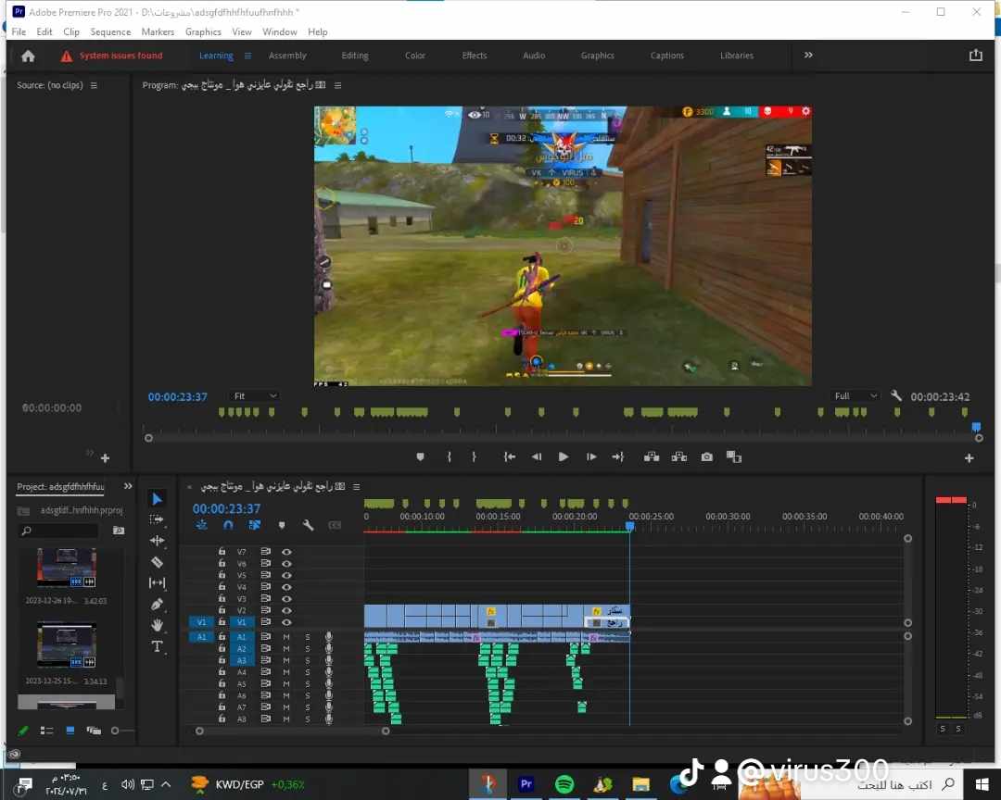Viewport: 1001px width, 800px height.
Task: Mute audio track A1
Action: point(286,637)
